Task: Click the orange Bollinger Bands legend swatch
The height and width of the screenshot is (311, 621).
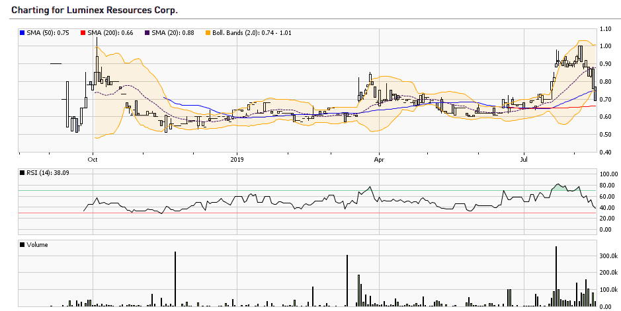Action: [x=208, y=33]
